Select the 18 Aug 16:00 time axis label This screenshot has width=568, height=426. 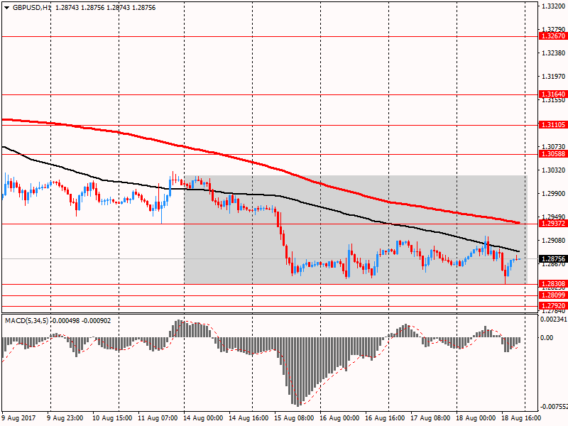521,418
